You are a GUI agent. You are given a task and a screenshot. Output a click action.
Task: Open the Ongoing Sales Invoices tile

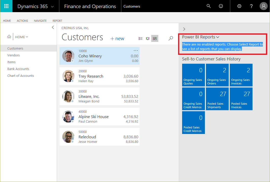click(x=241, y=75)
